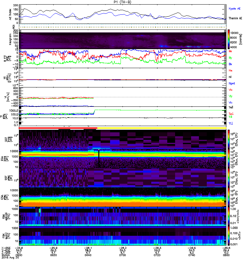Select the Kyoto AE legend label

point(235,9)
